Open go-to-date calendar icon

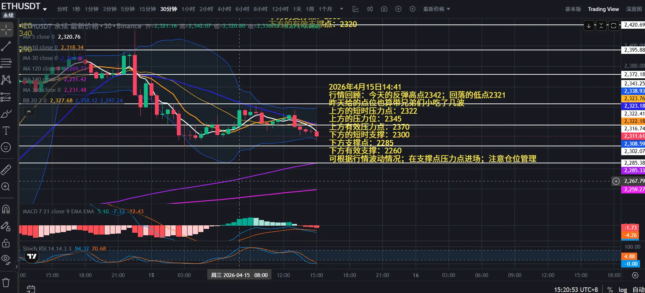31,289
